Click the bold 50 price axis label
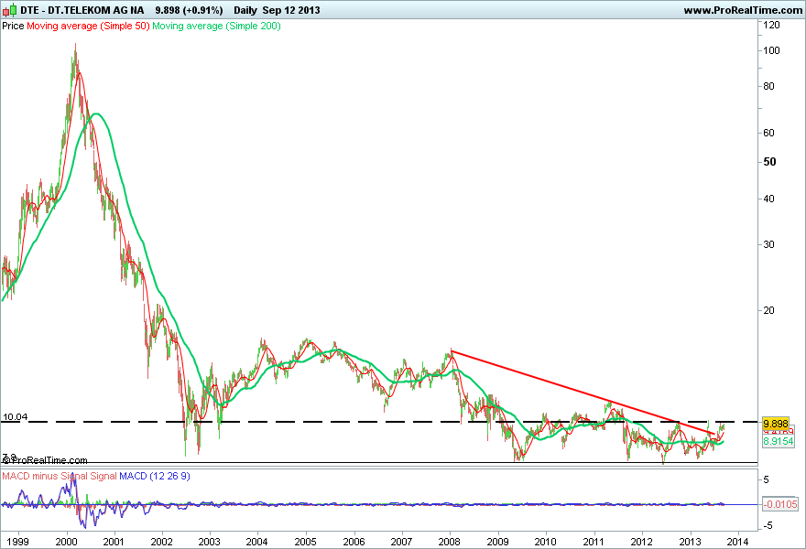This screenshot has width=806, height=549. click(769, 162)
